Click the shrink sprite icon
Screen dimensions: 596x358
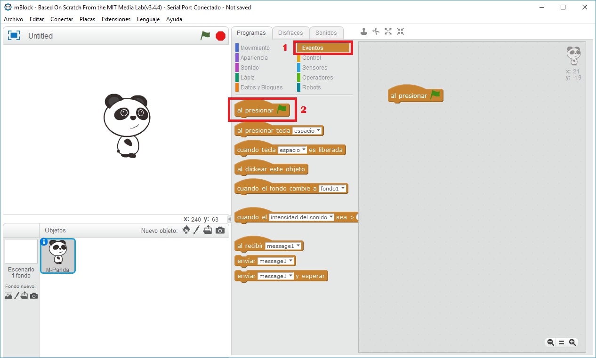(x=400, y=32)
